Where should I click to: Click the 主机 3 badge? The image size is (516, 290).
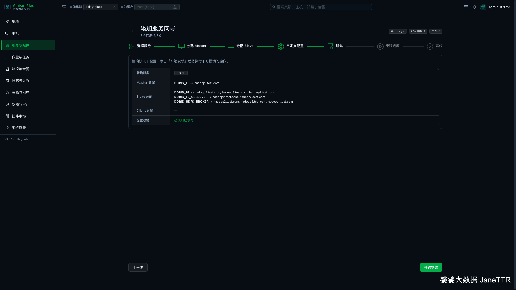pyautogui.click(x=436, y=31)
